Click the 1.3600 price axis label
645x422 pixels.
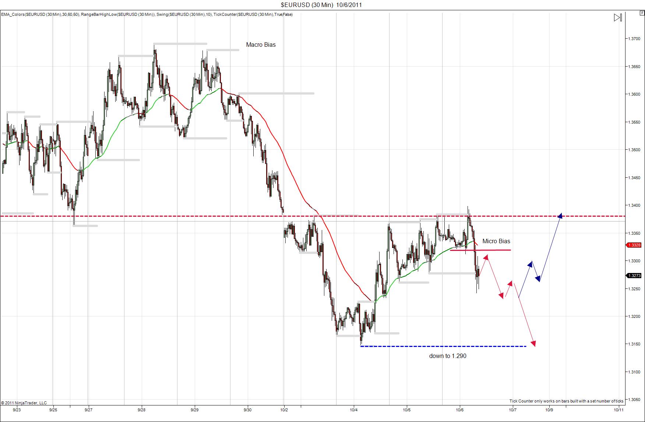pos(634,94)
